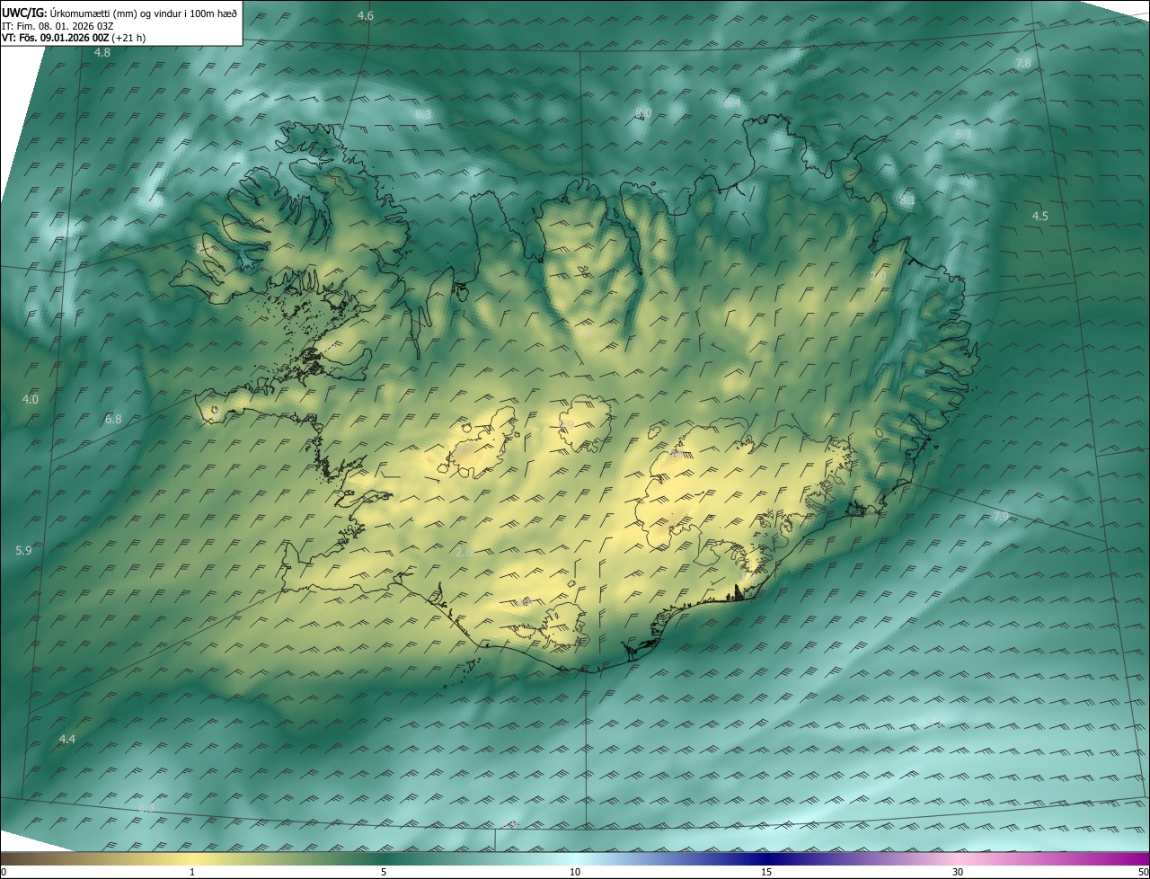Image resolution: width=1150 pixels, height=879 pixels.
Task: Click the colorbar tick label '50'
Action: [x=1143, y=872]
